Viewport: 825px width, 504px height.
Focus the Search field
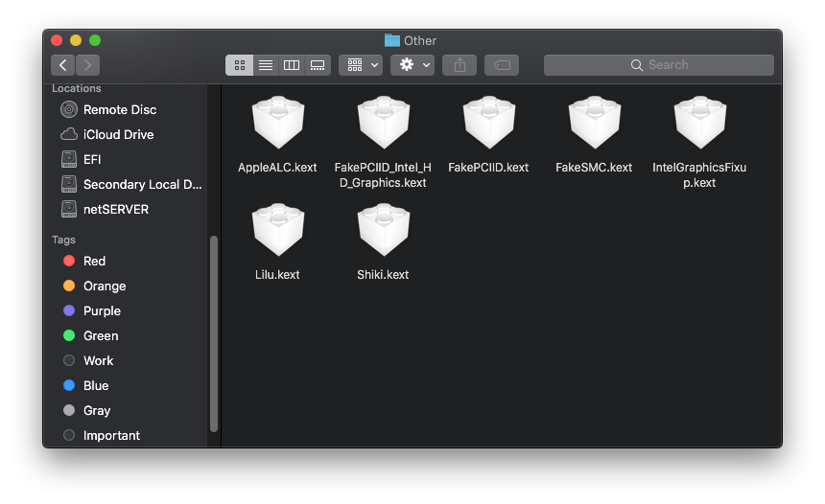[659, 65]
